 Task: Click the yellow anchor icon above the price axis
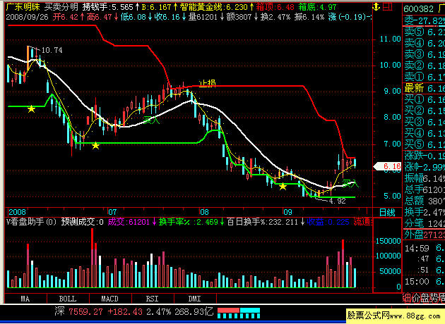click(x=376, y=7)
